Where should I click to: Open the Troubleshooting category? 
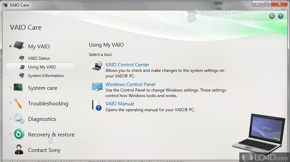tap(48, 103)
